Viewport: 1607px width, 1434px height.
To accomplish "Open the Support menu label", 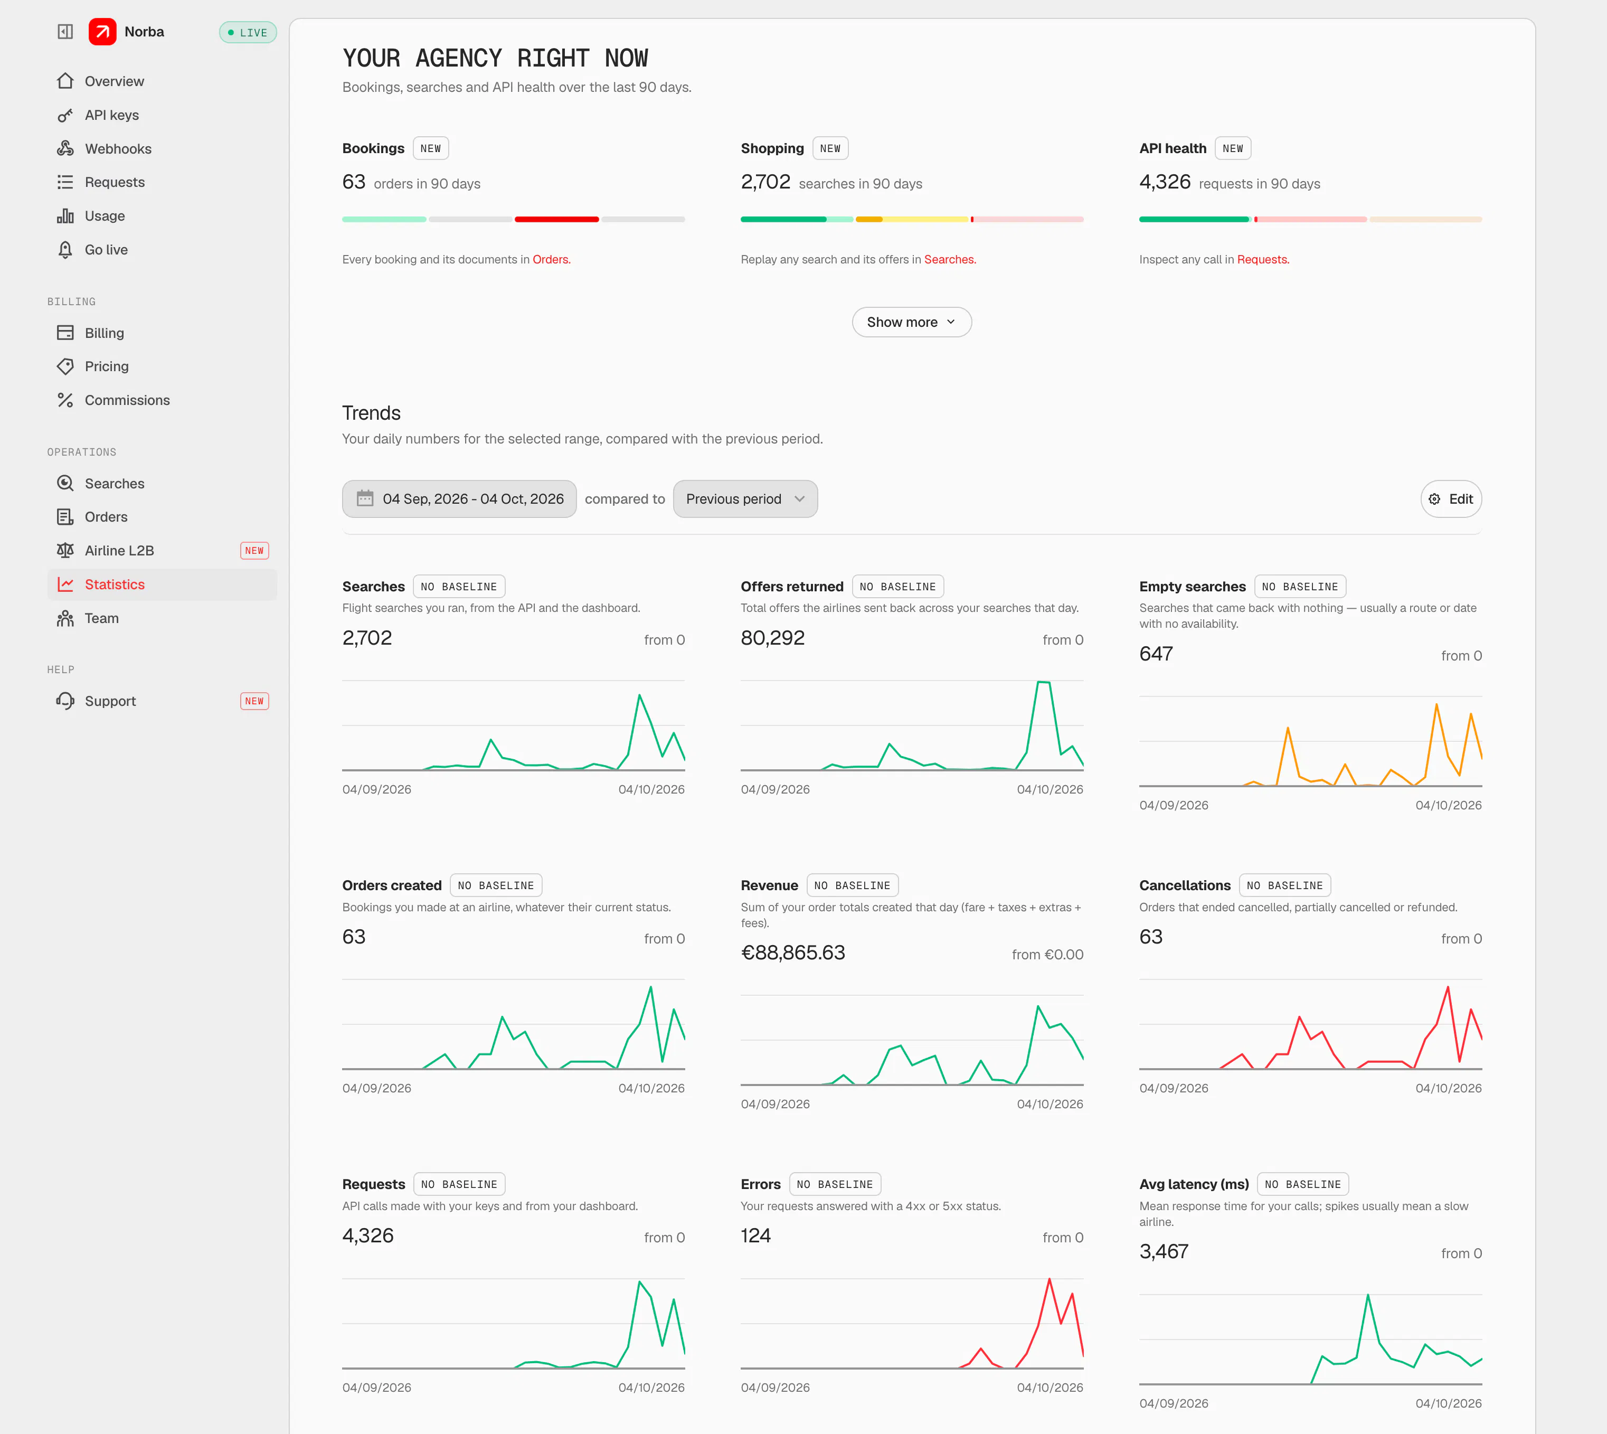I will (110, 701).
